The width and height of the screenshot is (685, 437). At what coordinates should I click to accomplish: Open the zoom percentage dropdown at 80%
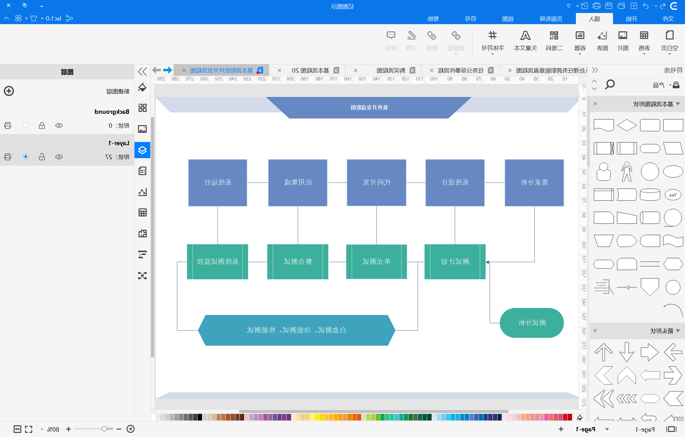tap(42, 429)
